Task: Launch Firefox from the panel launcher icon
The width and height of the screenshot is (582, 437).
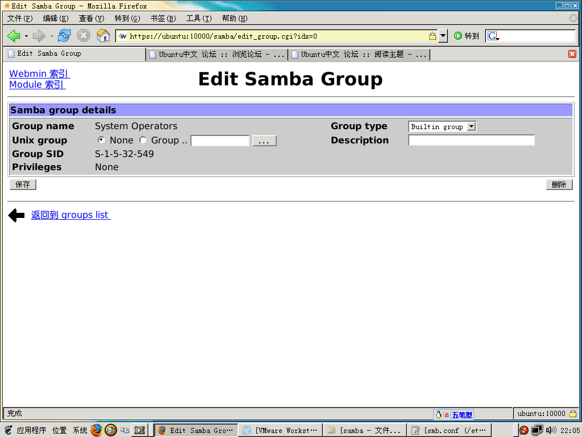Action: [x=97, y=430]
